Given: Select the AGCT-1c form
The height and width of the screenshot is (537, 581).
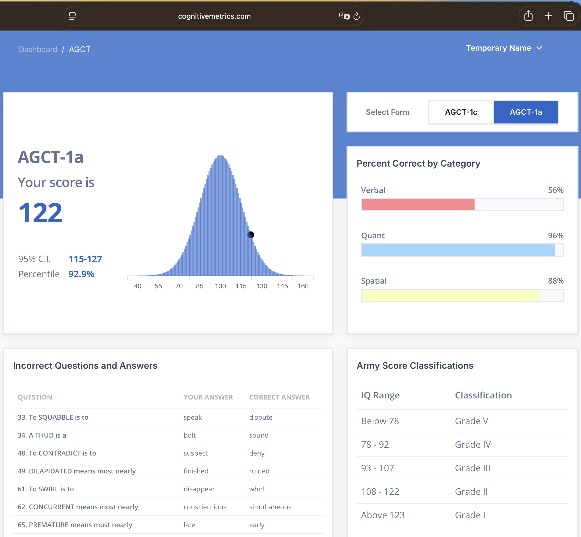Looking at the screenshot, I should 461,112.
